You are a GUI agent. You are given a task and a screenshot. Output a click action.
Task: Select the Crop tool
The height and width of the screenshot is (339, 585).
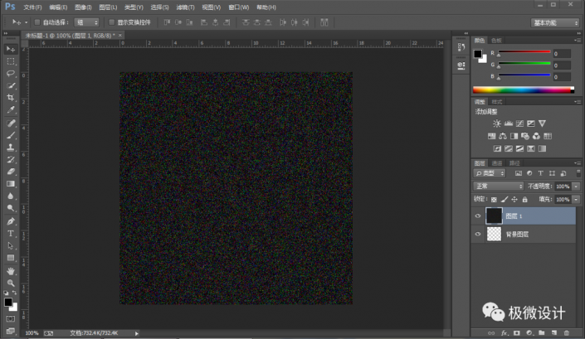coord(11,97)
